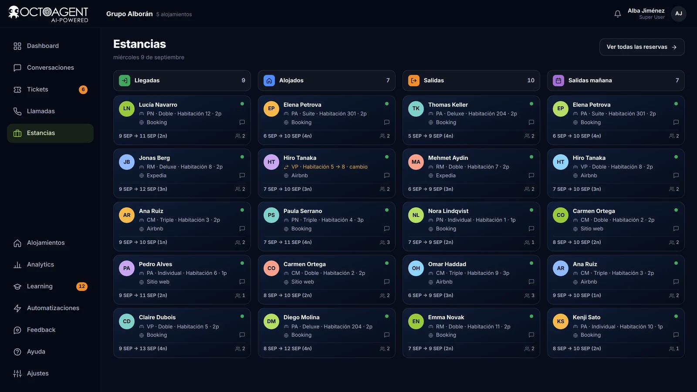Viewport: 697px width, 392px height.
Task: Open Analytics in sidebar
Action: click(50, 264)
